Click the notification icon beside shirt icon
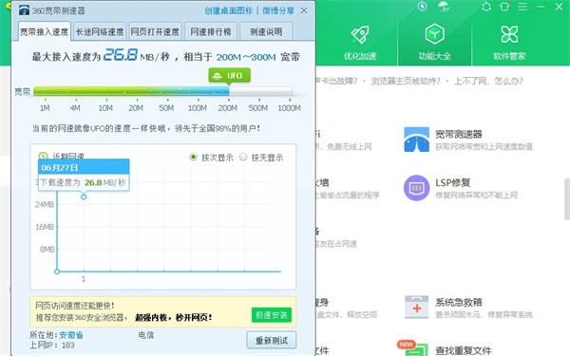The height and width of the screenshot is (356, 570). coord(486,7)
